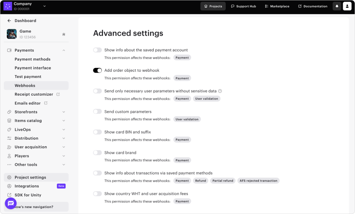Go to Marketplace in top bar
Screen dimensions: 355x214
[277, 6]
